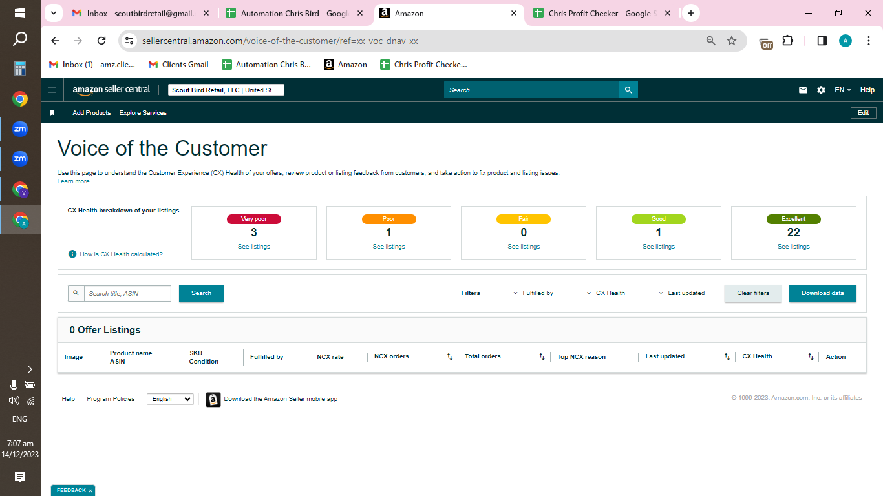Viewport: 883px width, 496px height.
Task: Open the EN language dropdown in header
Action: [843, 90]
